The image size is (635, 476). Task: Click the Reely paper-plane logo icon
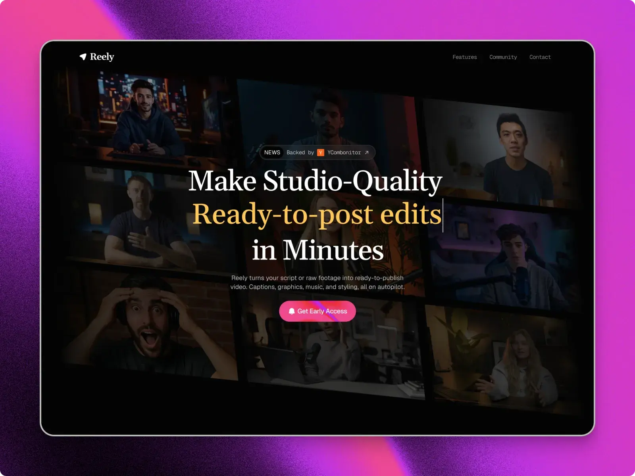[x=83, y=57]
